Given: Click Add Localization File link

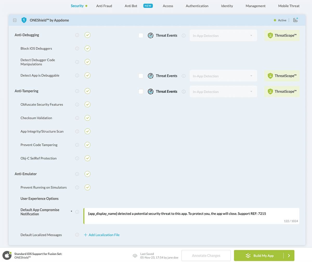Looking at the screenshot, I should click(x=102, y=235).
